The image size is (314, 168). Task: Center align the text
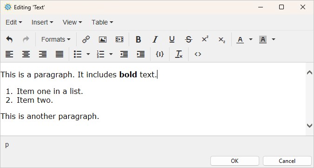click(x=26, y=54)
